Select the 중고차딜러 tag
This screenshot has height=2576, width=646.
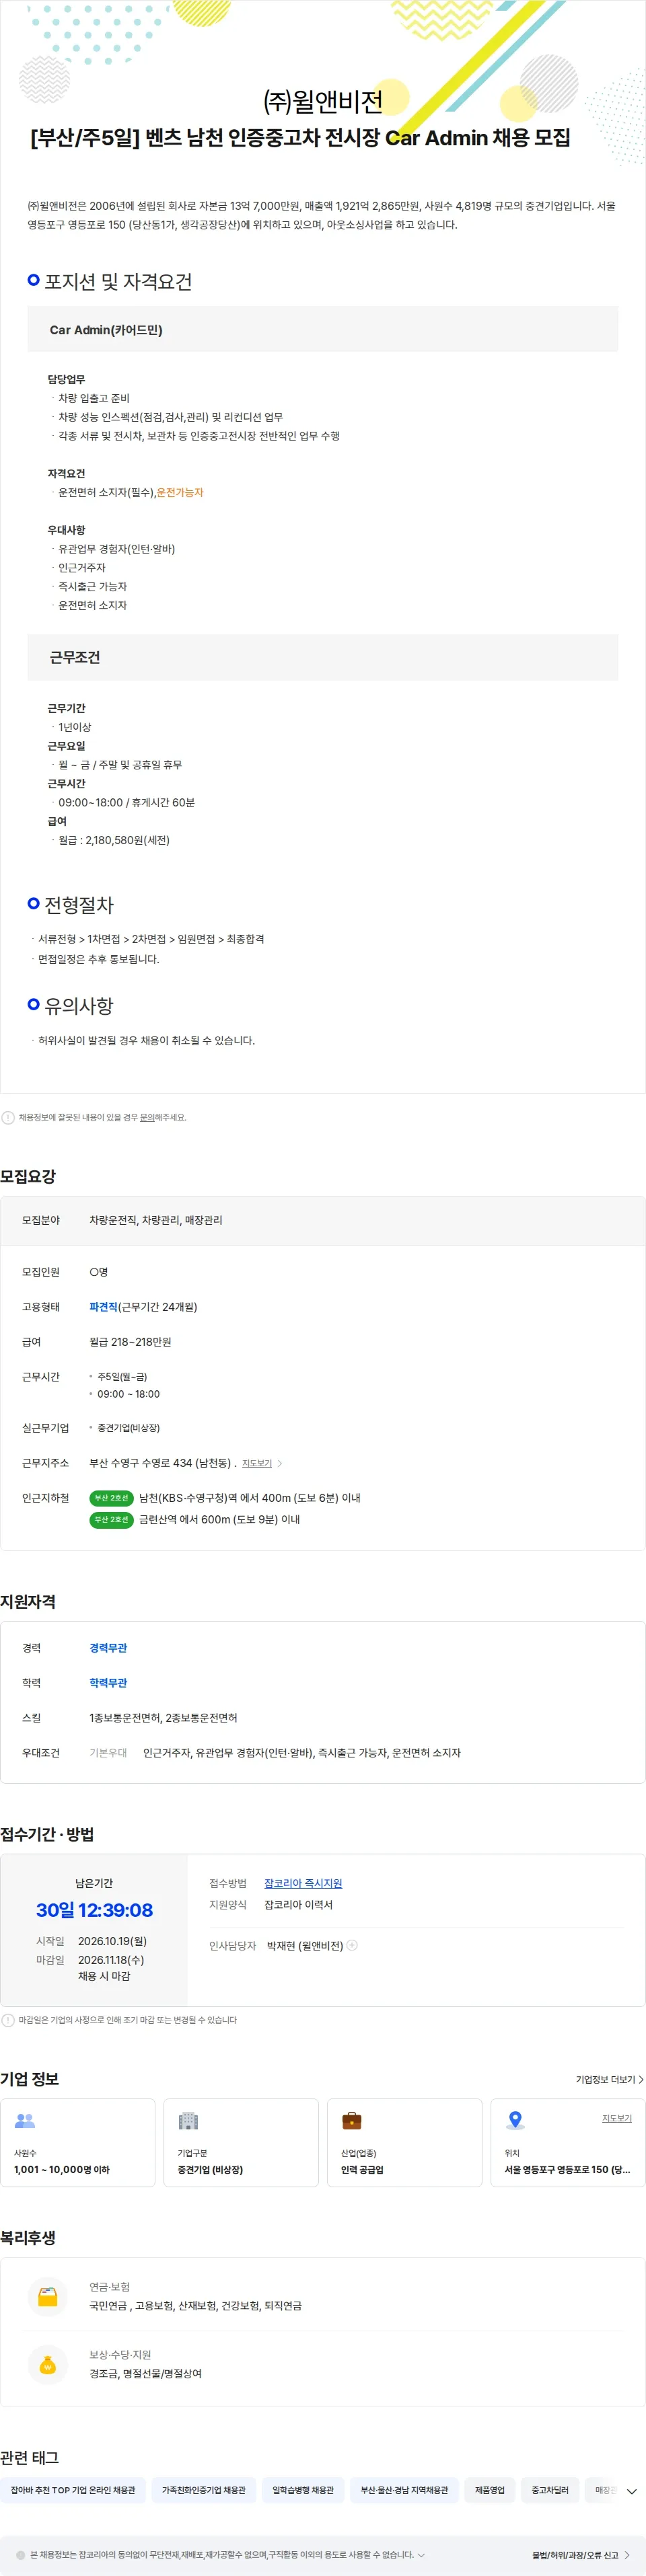click(x=550, y=2490)
